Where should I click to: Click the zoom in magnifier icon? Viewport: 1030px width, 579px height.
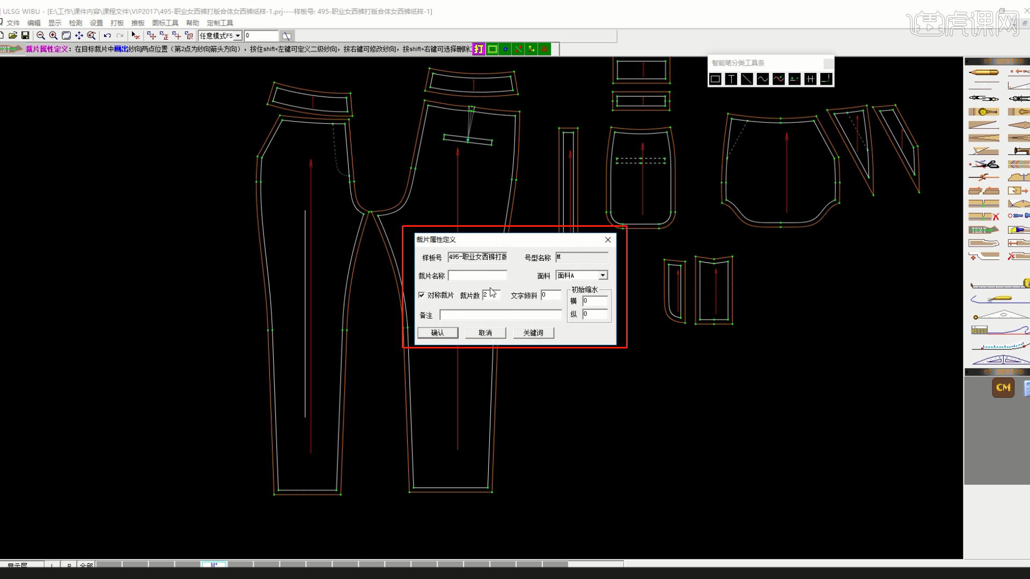coord(53,35)
